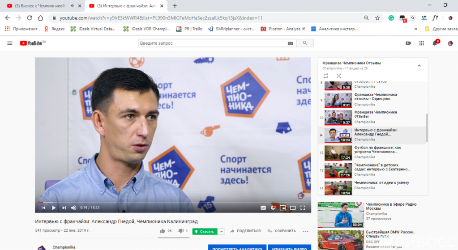This screenshot has width=458, height=250.
Task: Click the search magnifier button
Action: 304,43
